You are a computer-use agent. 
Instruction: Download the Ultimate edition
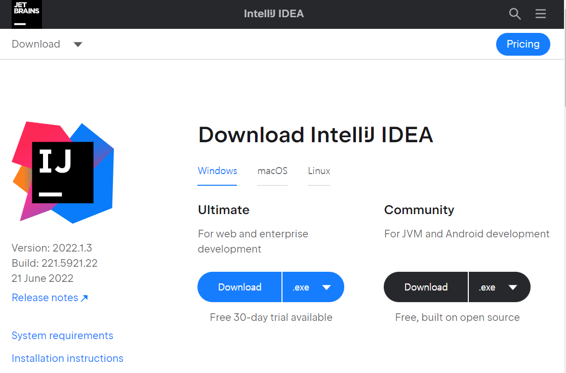point(239,287)
